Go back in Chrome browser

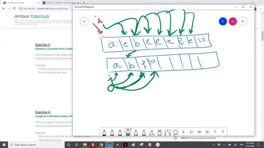pyautogui.click(x=4, y=9)
